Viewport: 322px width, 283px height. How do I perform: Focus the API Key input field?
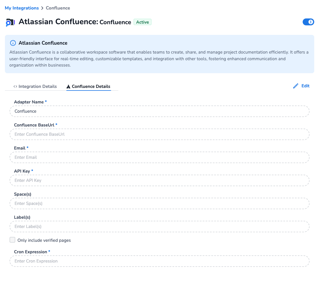(x=160, y=180)
